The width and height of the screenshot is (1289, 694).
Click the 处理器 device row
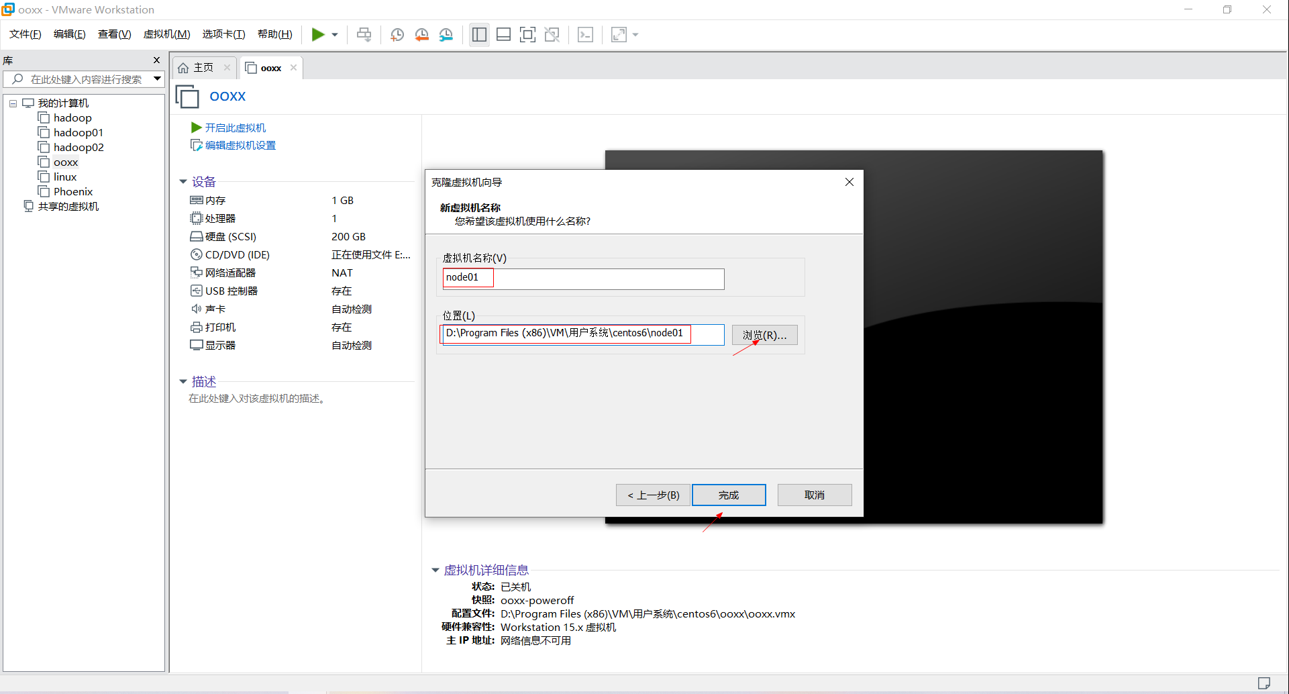click(x=301, y=218)
